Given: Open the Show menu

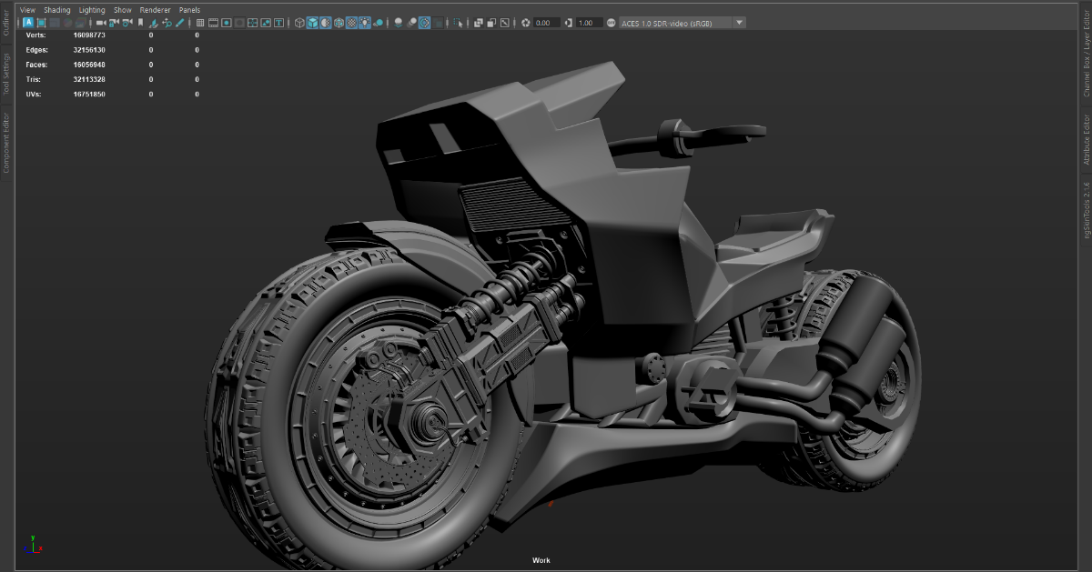Looking at the screenshot, I should (x=122, y=10).
